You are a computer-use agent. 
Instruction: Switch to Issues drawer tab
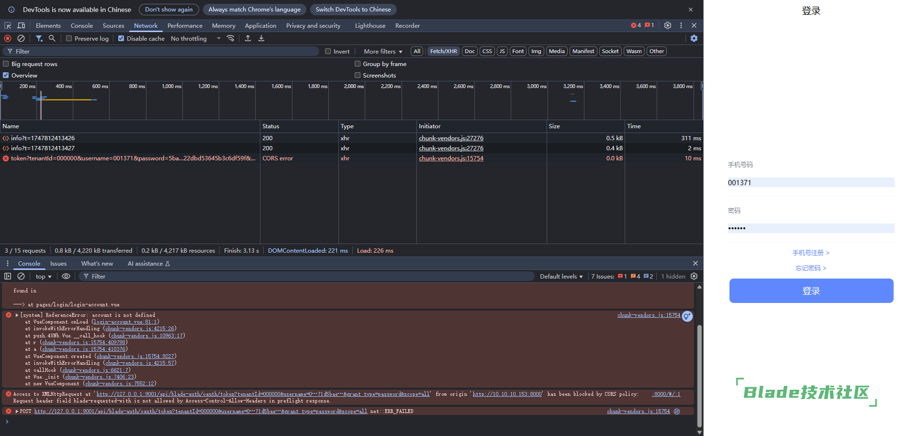click(x=58, y=263)
